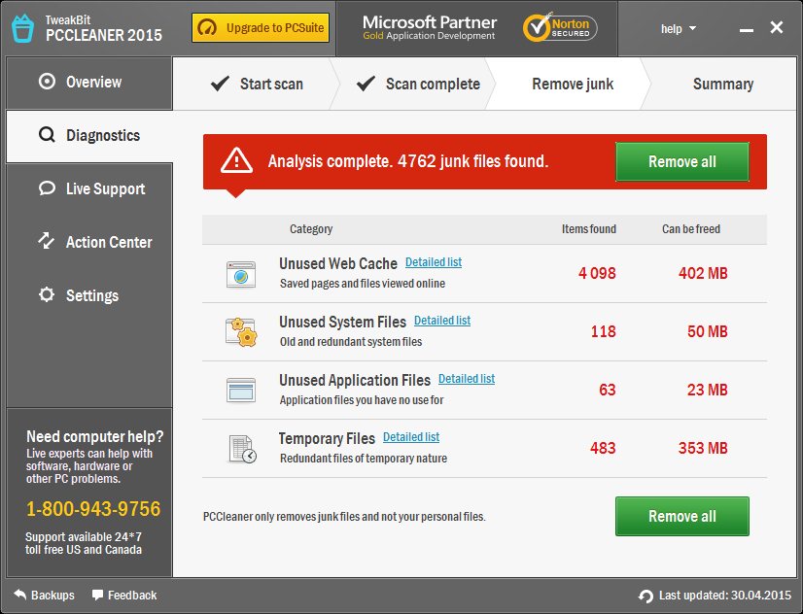Click the Backups arrow icon
The image size is (803, 614).
pos(20,595)
